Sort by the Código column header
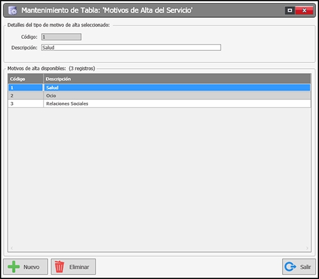The image size is (319, 279). pyautogui.click(x=26, y=79)
